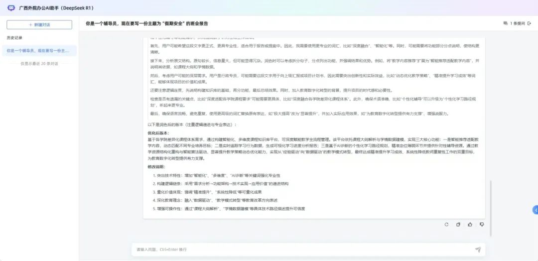Image resolution: width=538 pixels, height=261 pixels.
Task: Start a new chat with 新建对话
Action: pos(39,24)
